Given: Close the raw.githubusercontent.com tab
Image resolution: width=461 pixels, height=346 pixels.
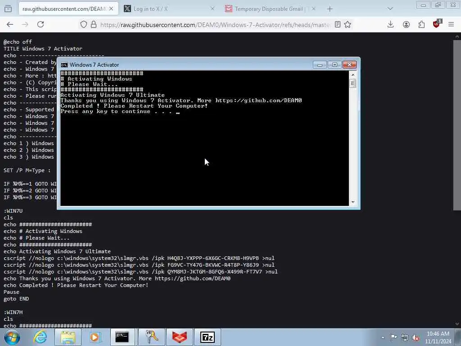Looking at the screenshot, I should pyautogui.click(x=111, y=9).
